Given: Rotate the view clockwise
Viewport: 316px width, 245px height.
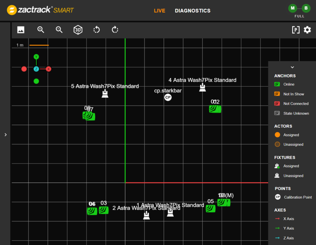Looking at the screenshot, I should point(115,30).
